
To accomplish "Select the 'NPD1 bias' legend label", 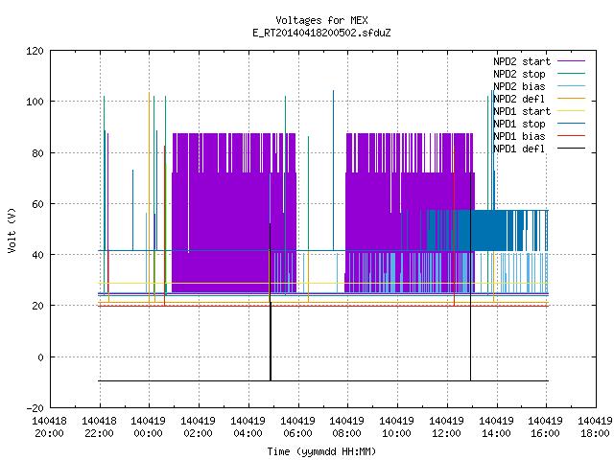I will click(x=519, y=136).
